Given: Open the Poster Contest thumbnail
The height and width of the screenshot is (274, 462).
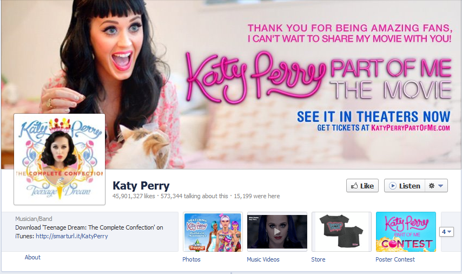Looking at the screenshot, I should tap(406, 232).
